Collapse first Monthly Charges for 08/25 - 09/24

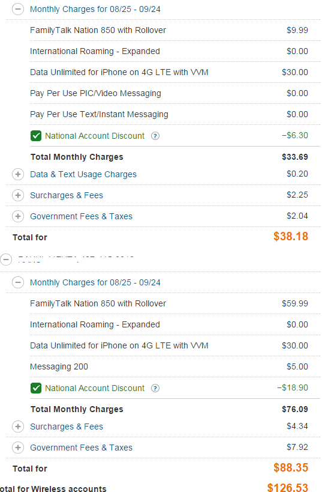tap(18, 9)
